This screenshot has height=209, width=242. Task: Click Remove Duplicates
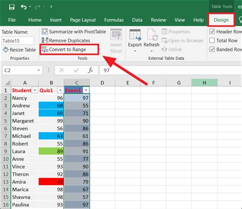coord(66,41)
